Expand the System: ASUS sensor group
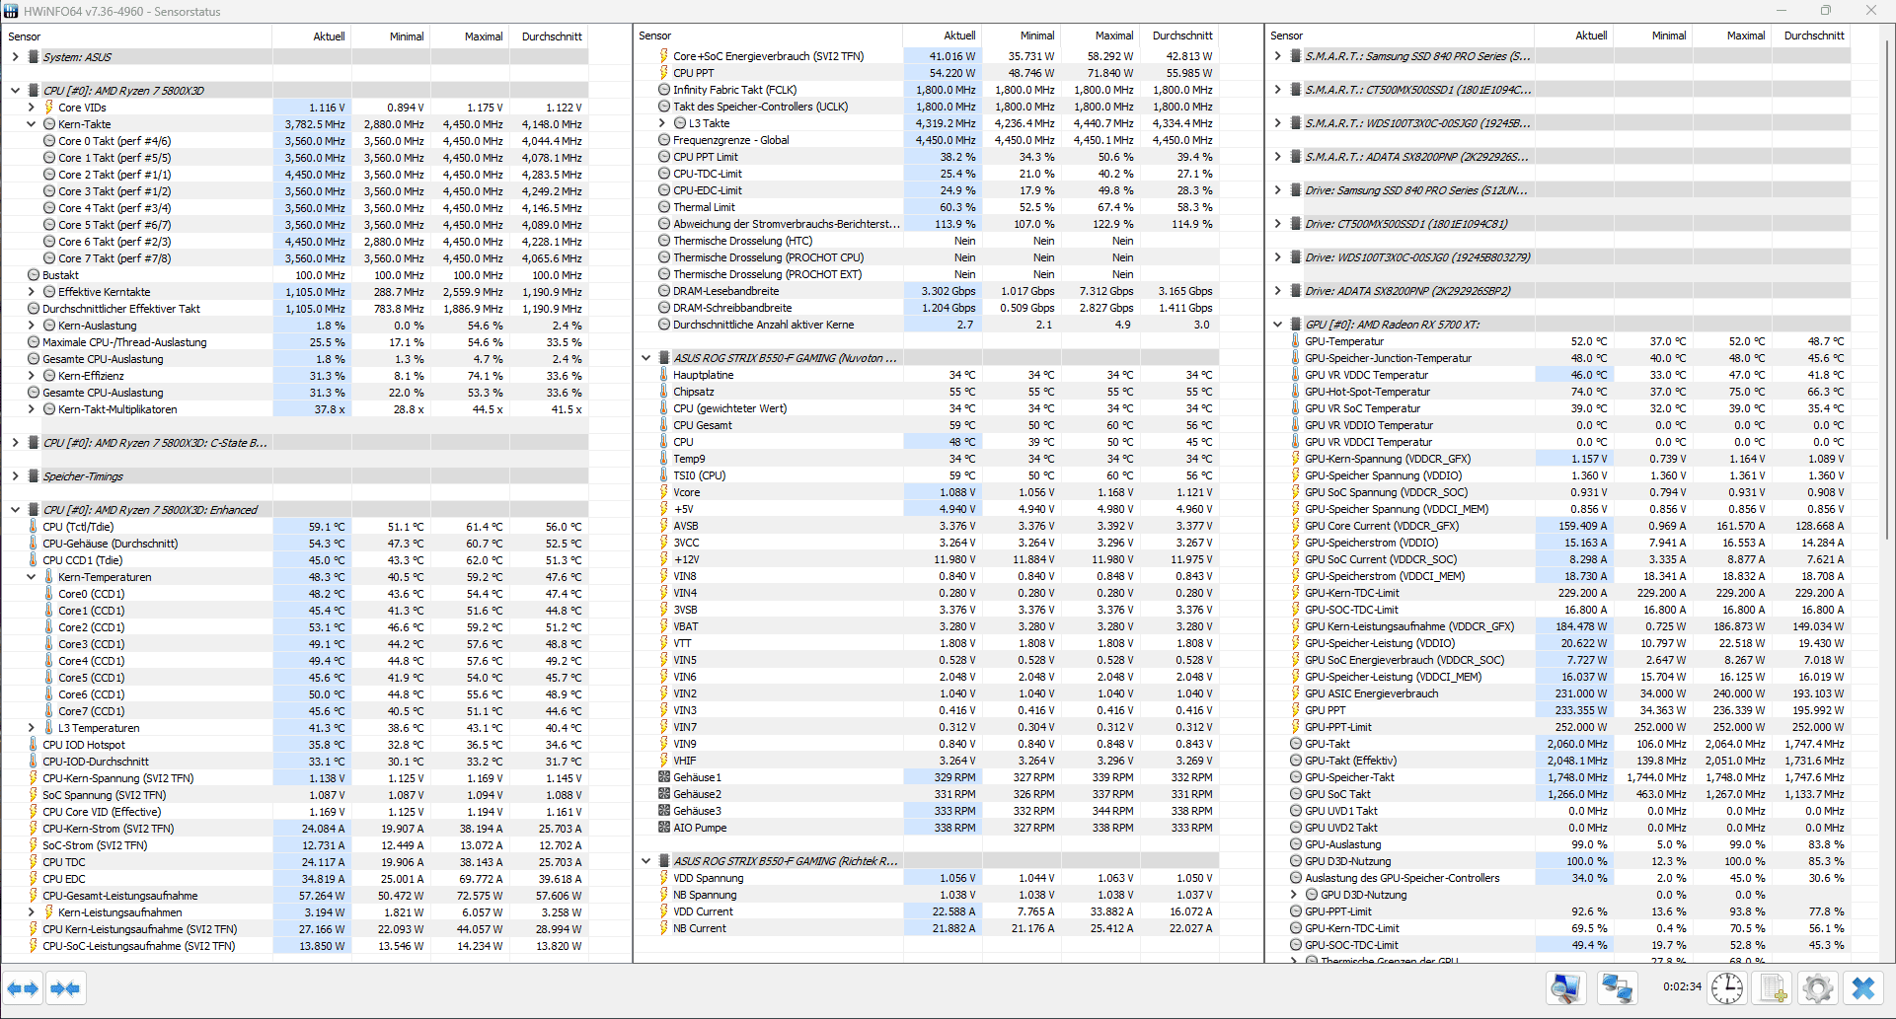Image resolution: width=1896 pixels, height=1019 pixels. point(16,57)
